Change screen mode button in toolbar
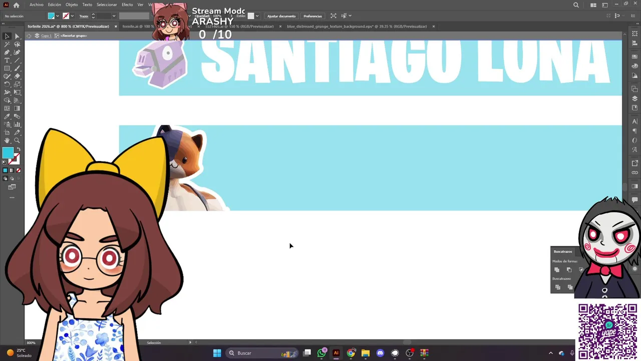641x361 pixels. click(x=12, y=187)
